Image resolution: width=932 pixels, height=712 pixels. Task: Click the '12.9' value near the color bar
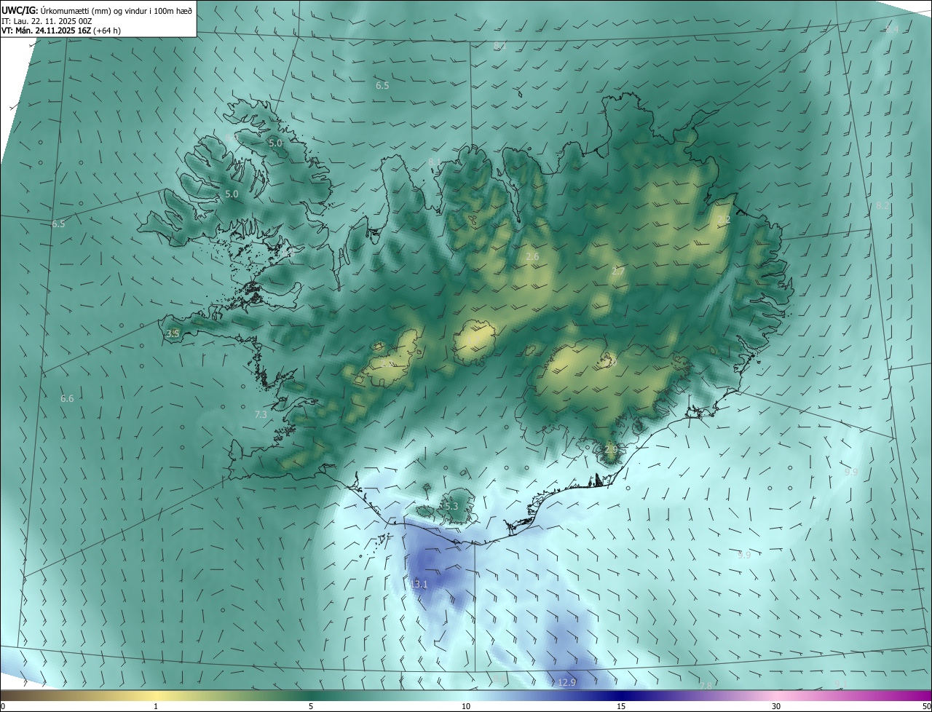point(567,683)
